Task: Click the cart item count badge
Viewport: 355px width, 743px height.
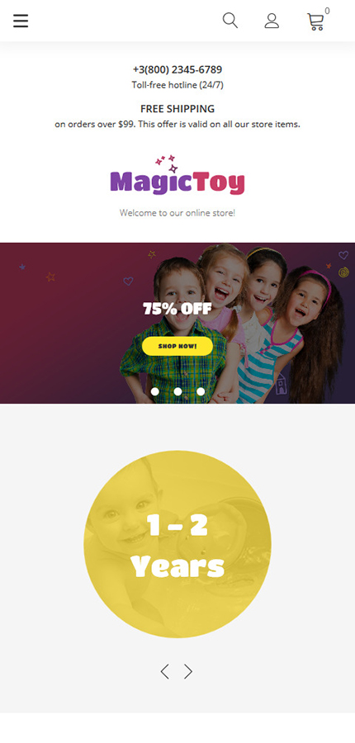Action: (x=327, y=11)
